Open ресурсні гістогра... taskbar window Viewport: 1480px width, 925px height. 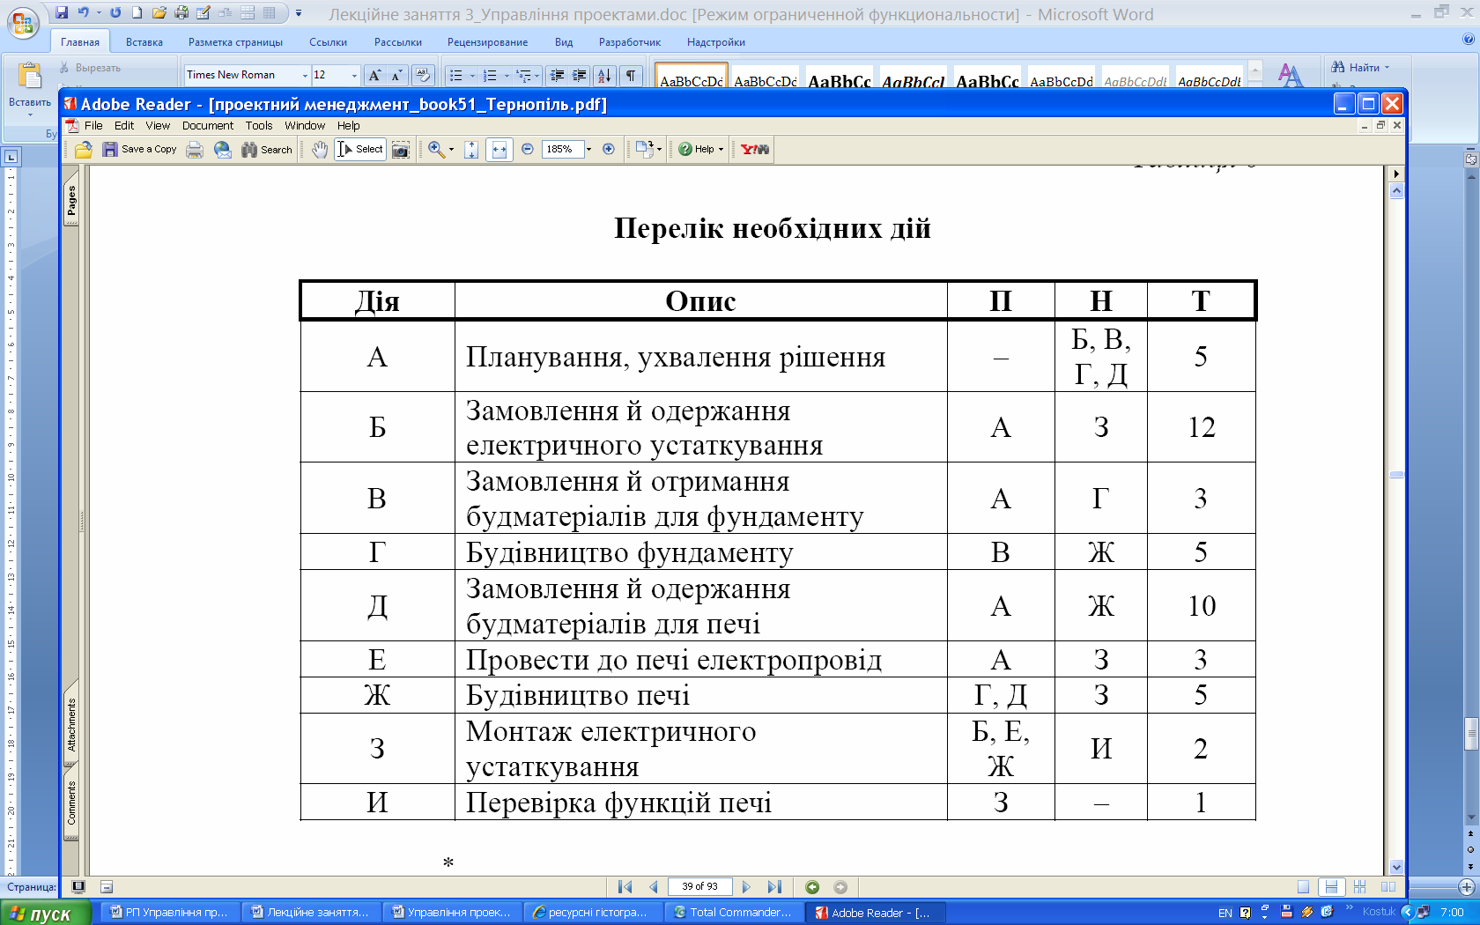pos(592,913)
